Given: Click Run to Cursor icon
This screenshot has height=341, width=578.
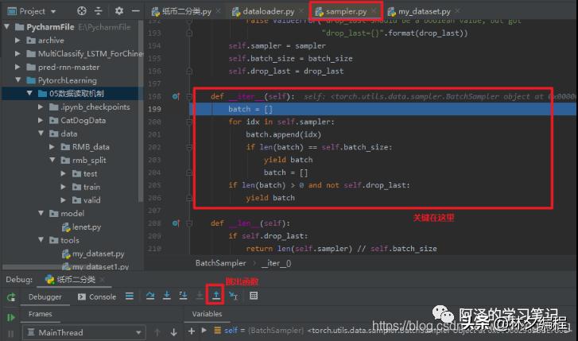Looking at the screenshot, I should coord(233,296).
